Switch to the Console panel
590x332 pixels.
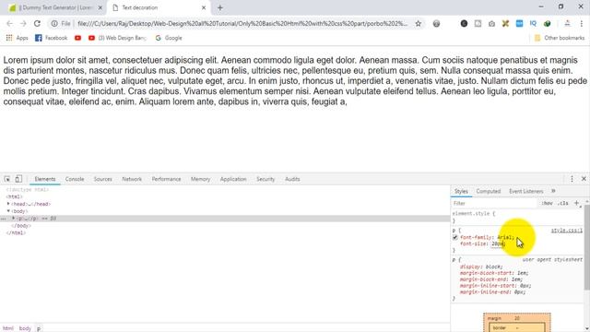point(75,179)
